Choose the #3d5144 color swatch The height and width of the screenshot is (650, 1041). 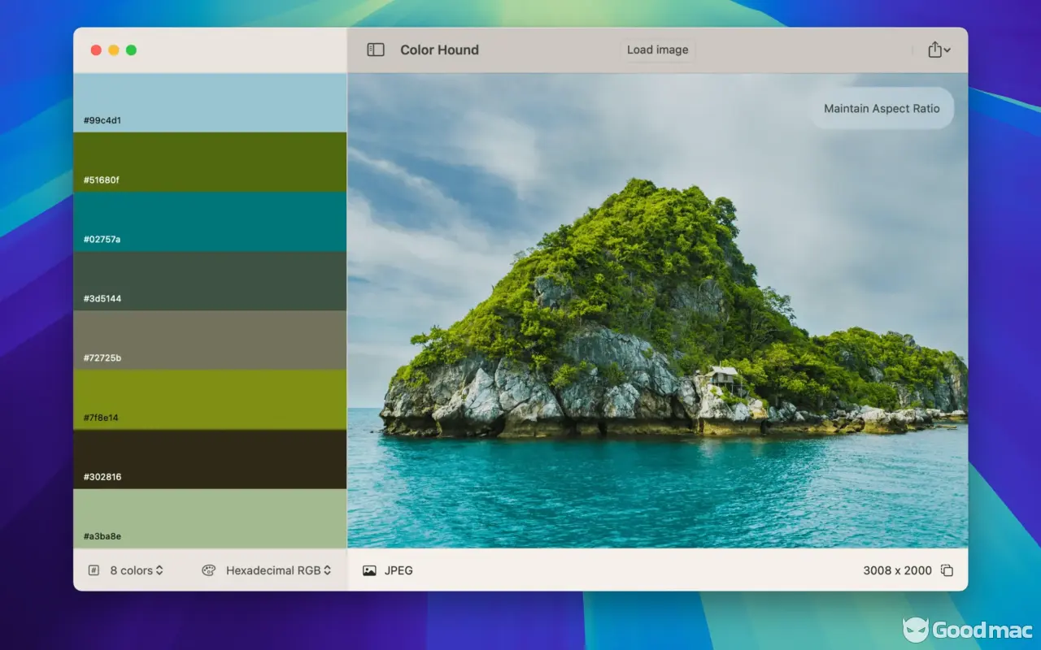210,280
